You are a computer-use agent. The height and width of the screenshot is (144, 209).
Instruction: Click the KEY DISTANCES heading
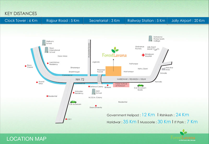tap(21, 14)
